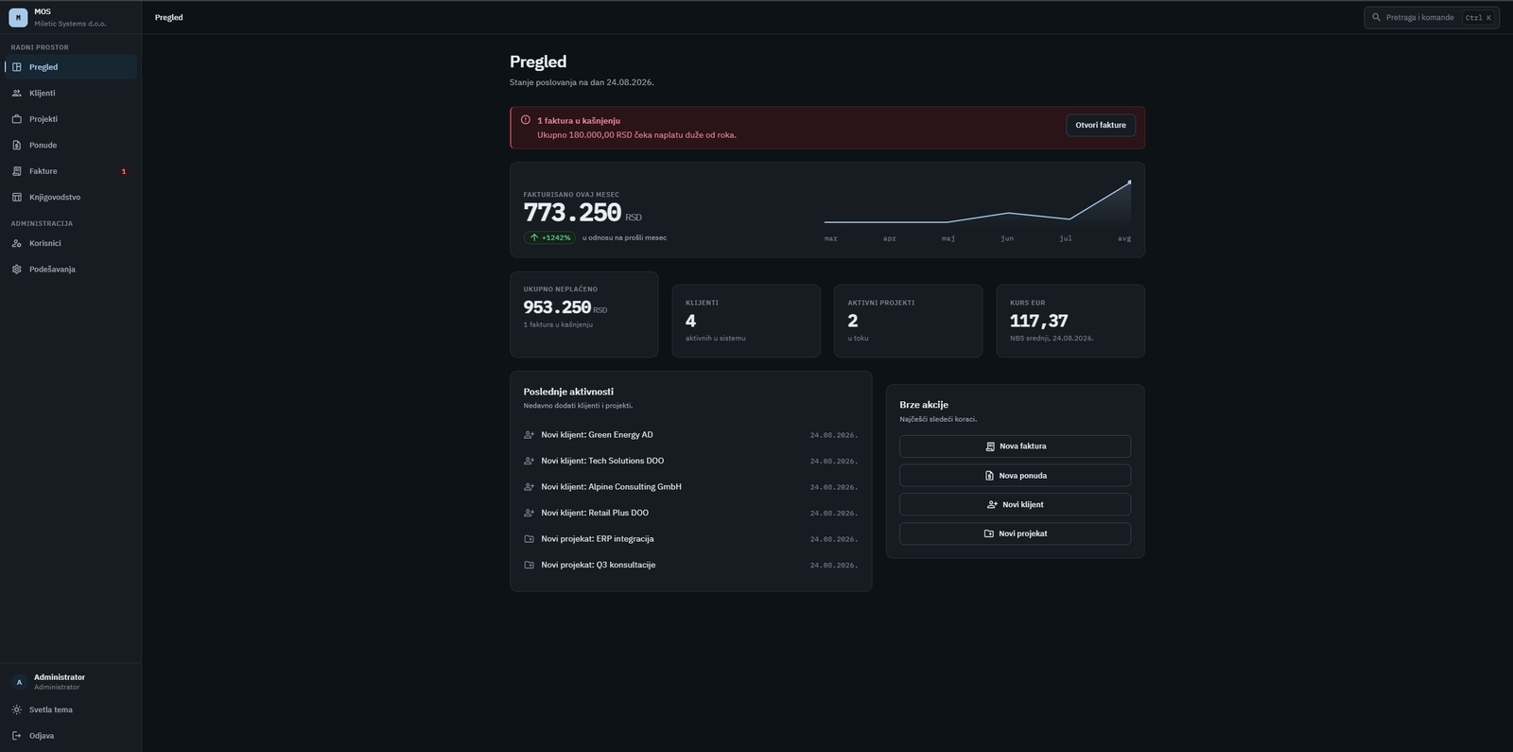Click the Podešavanja gear icon
1513x752 pixels.
click(17, 270)
